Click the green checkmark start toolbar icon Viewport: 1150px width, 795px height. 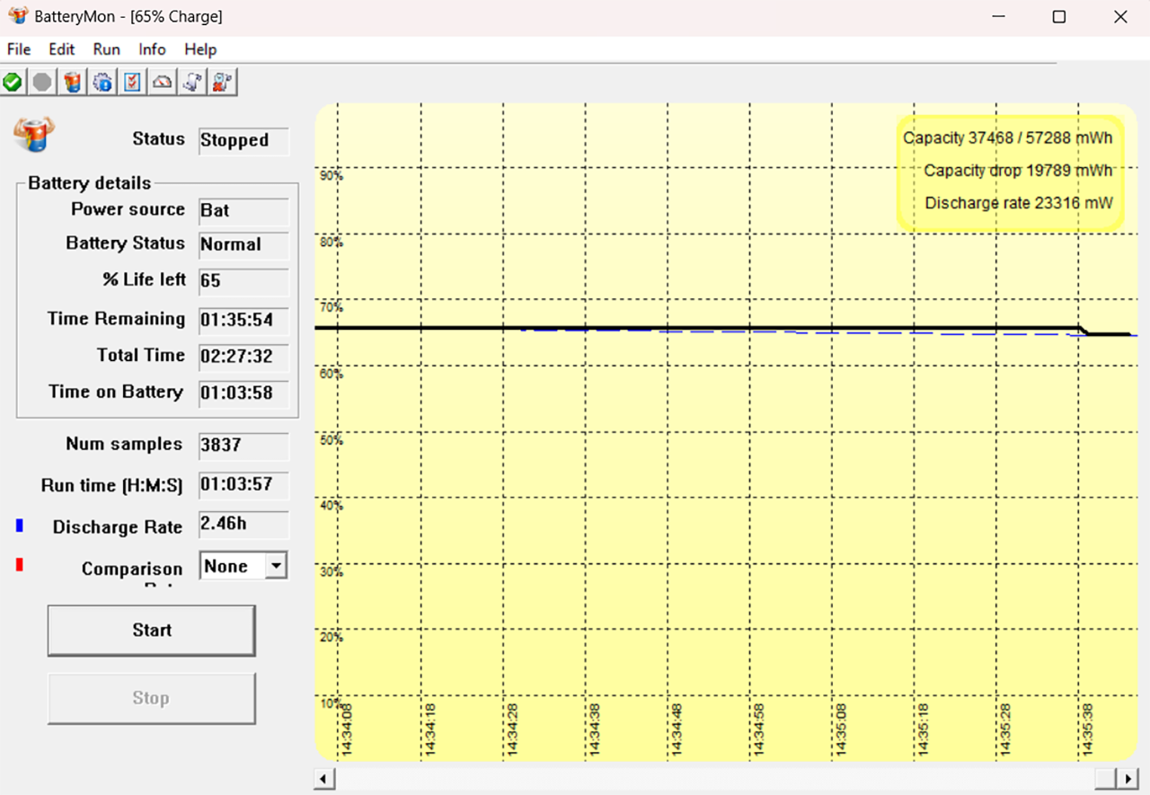pyautogui.click(x=13, y=83)
